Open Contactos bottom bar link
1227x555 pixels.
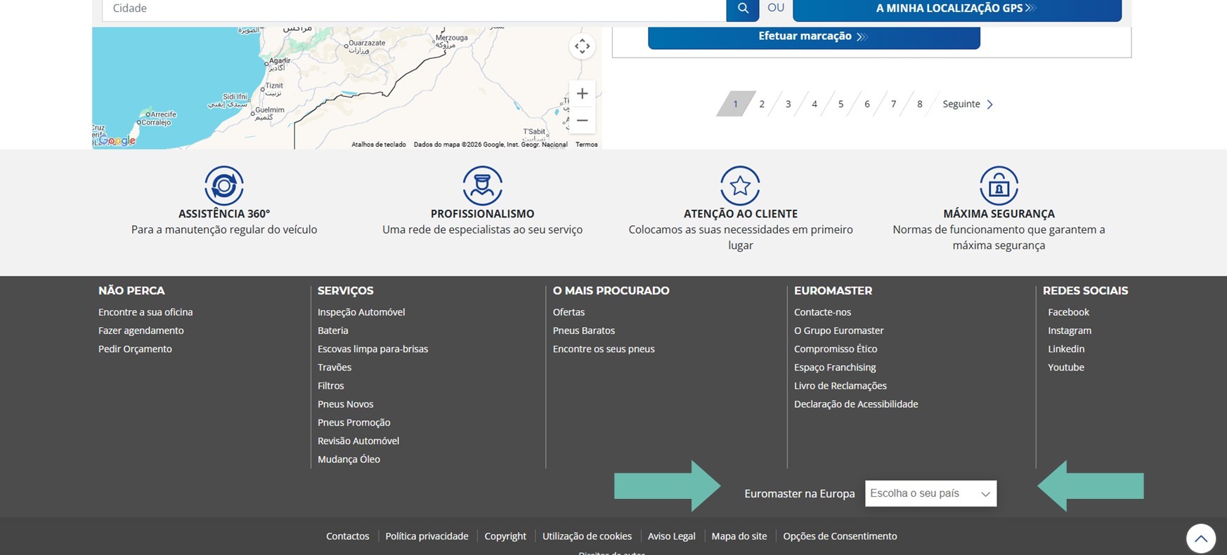pos(348,536)
